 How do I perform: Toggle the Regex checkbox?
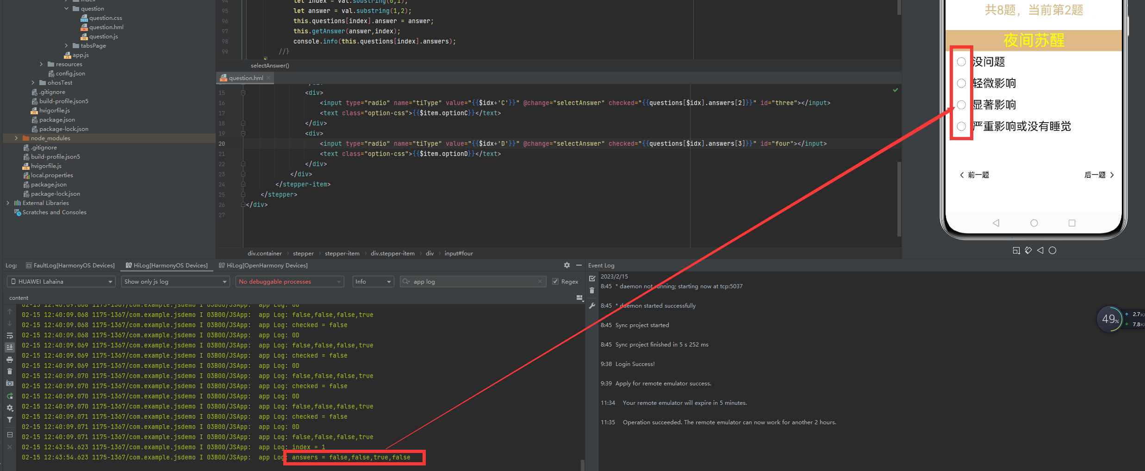(x=555, y=281)
